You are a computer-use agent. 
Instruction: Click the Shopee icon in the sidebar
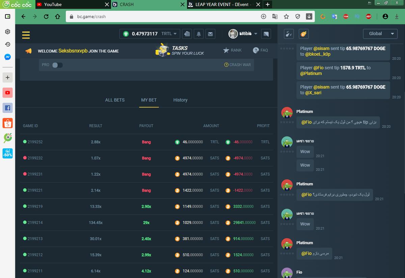point(7,123)
